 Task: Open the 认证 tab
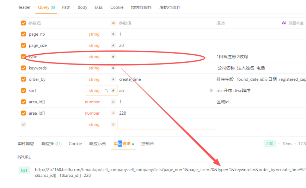(99, 7)
